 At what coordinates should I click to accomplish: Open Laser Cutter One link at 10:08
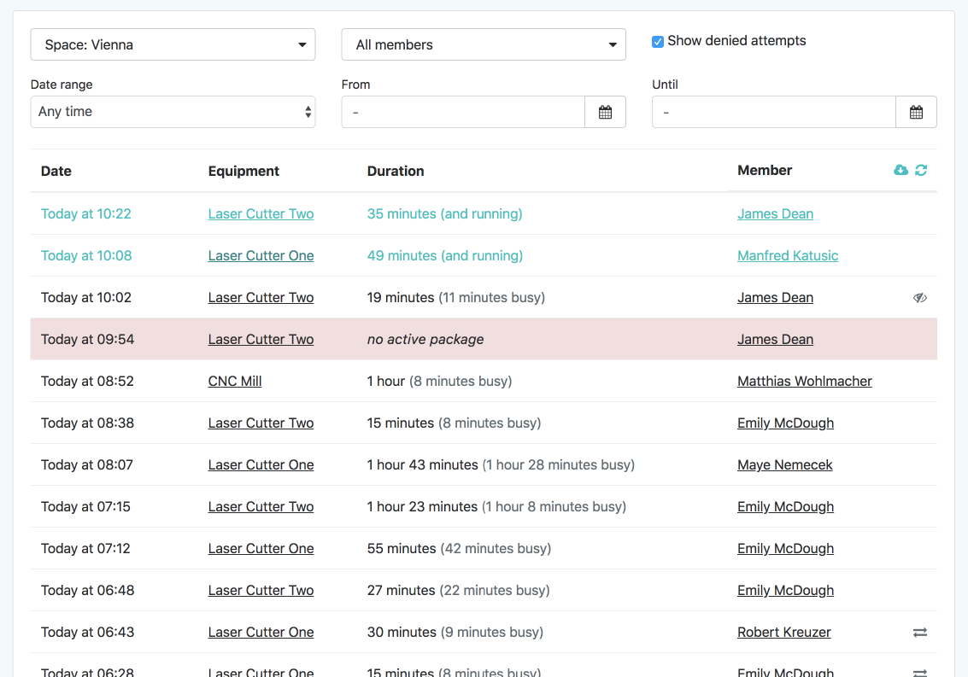pyautogui.click(x=261, y=255)
